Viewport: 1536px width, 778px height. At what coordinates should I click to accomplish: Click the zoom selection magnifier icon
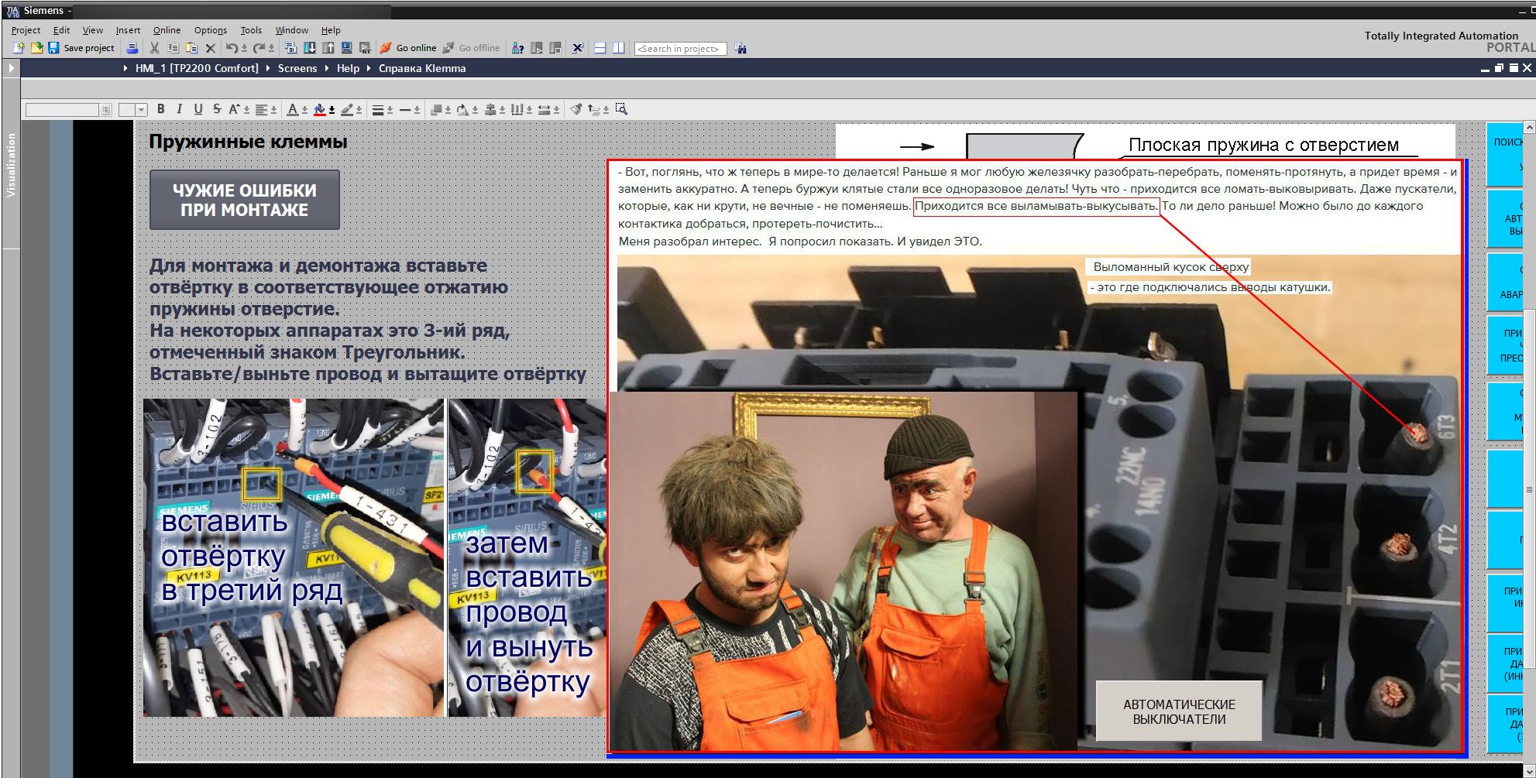click(x=621, y=109)
